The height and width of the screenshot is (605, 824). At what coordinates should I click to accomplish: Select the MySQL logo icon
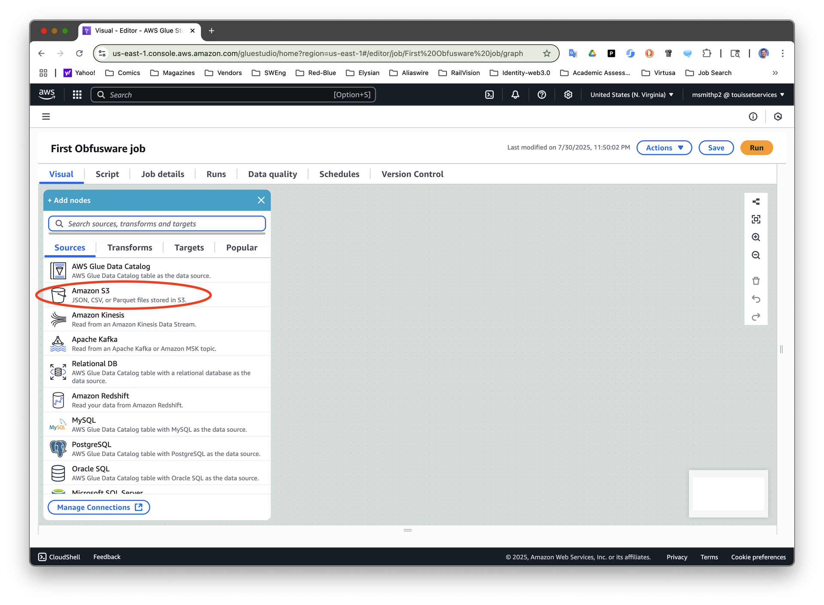tap(58, 424)
